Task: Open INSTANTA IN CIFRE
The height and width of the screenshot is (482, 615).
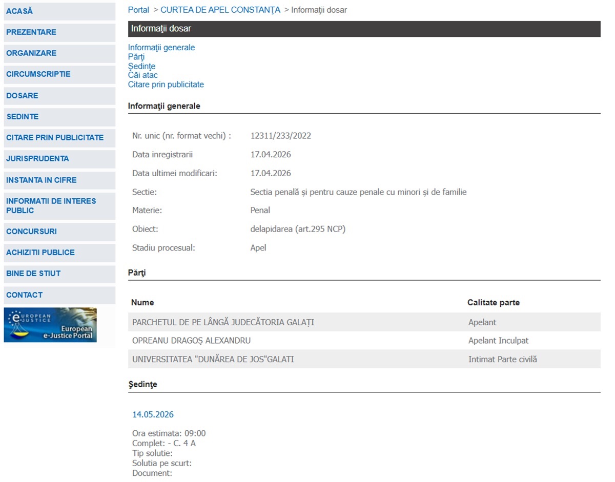Action: point(59,180)
